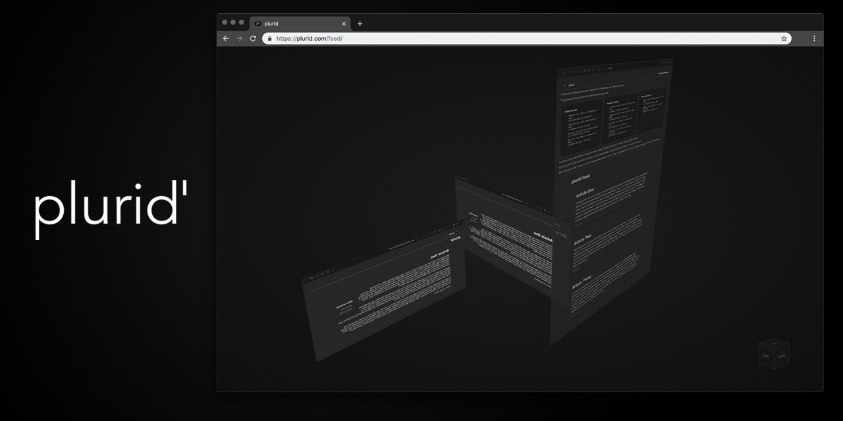Click the Left face of the view cube

pyautogui.click(x=766, y=356)
